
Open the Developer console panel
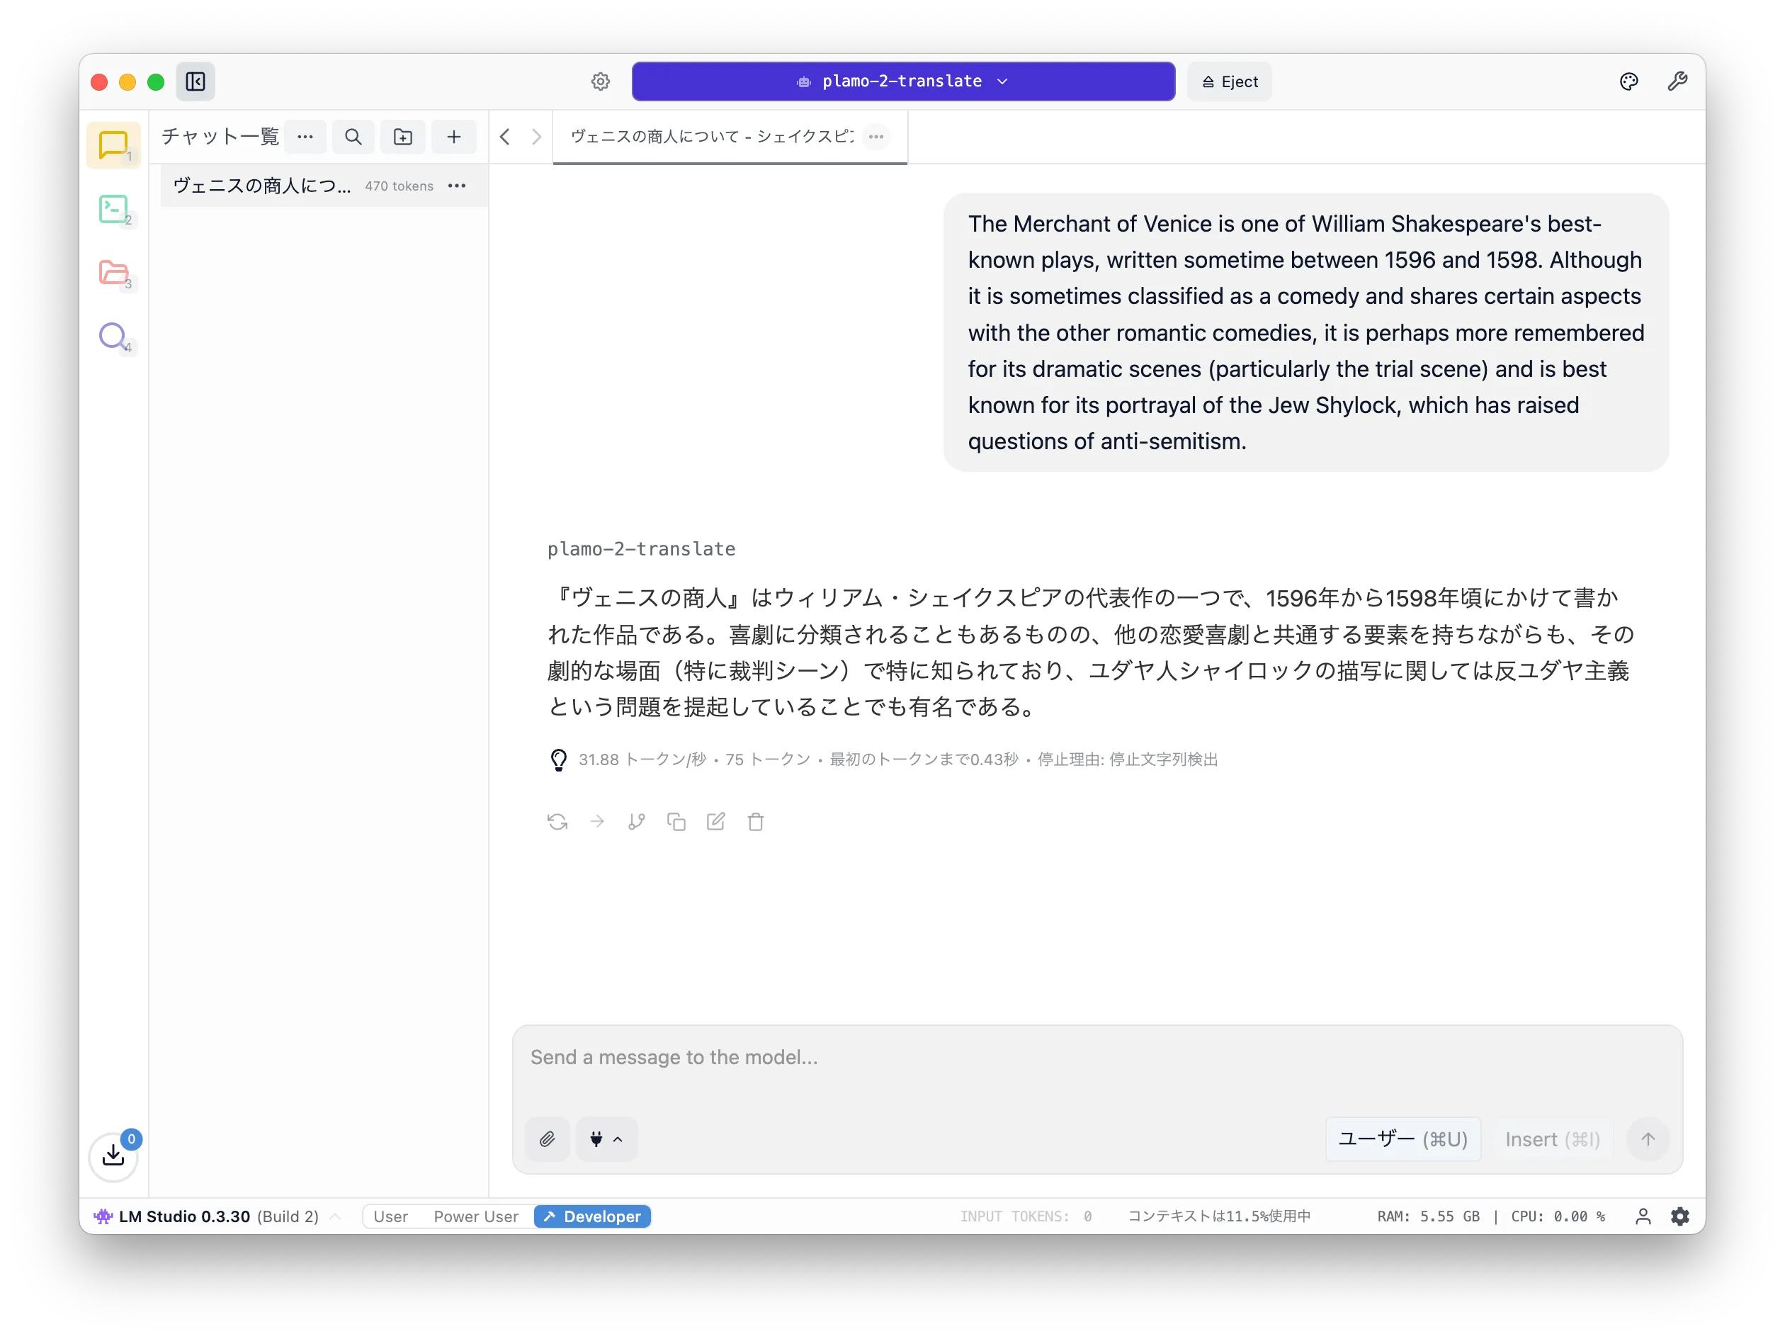pos(114,209)
